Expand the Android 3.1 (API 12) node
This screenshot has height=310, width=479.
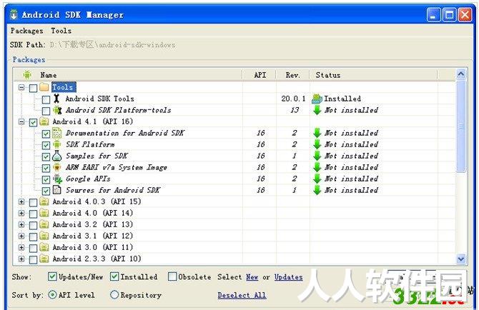click(x=21, y=236)
